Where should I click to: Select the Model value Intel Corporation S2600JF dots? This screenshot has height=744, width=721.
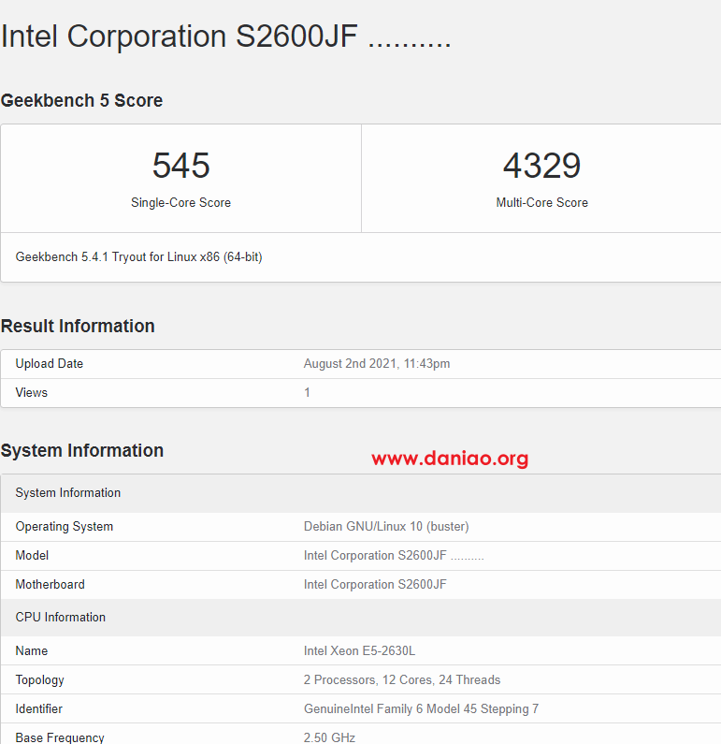(394, 556)
